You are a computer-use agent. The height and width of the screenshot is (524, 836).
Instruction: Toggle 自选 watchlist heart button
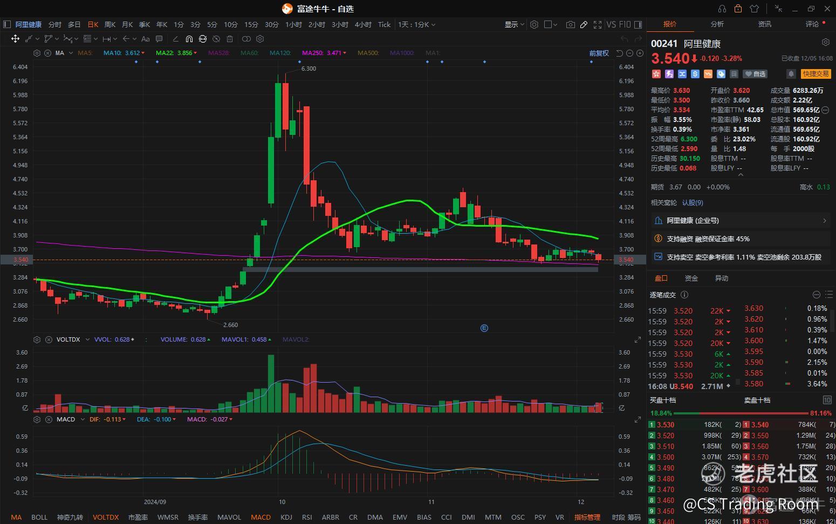756,74
